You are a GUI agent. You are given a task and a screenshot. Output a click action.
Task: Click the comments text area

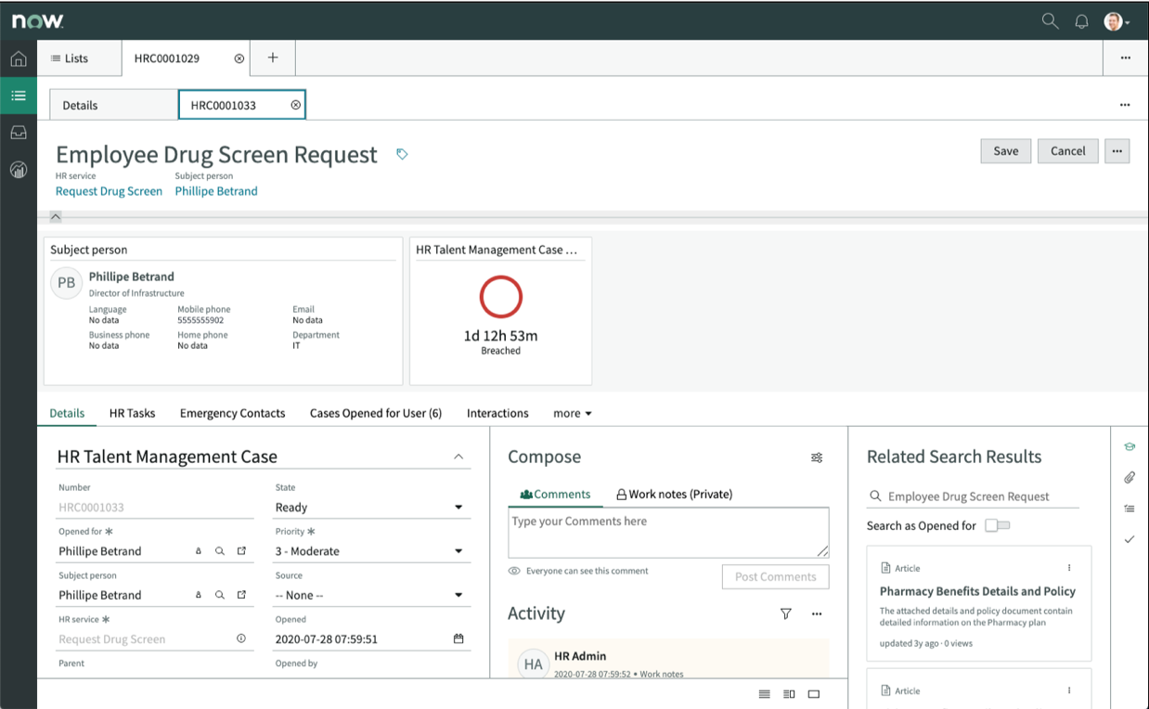(668, 533)
